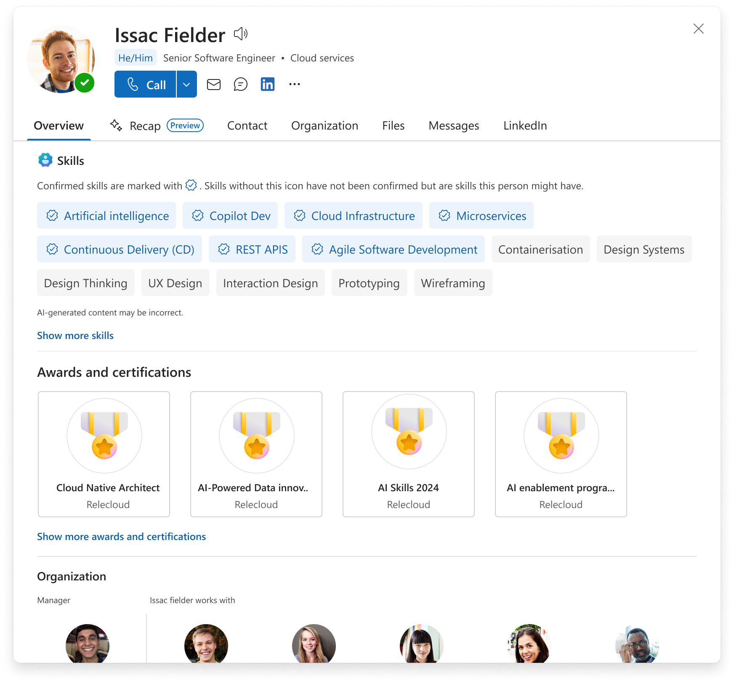Select the Artificial intelligence skill chip
734x683 pixels.
106,216
